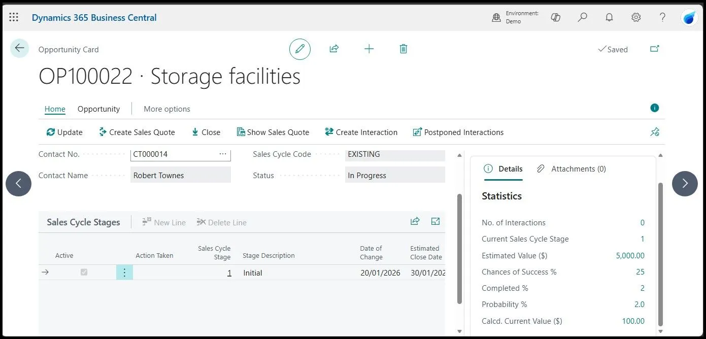Click Create Sales Quote
Image resolution: width=706 pixels, height=339 pixels.
pos(137,132)
